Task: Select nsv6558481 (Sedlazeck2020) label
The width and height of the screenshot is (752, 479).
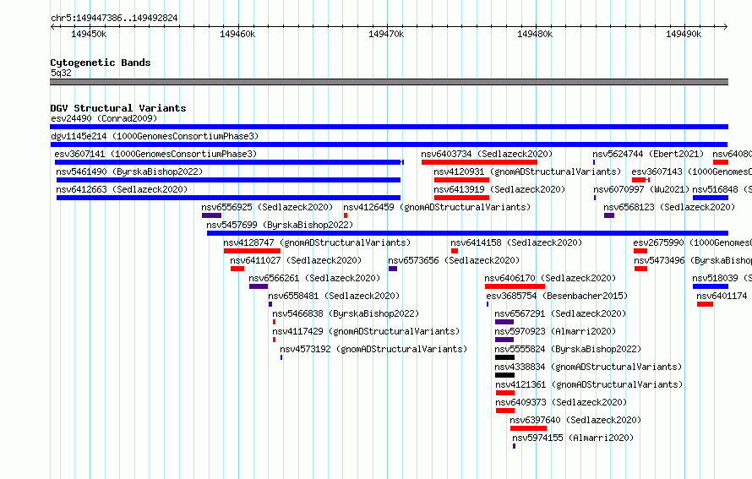Action: click(334, 296)
